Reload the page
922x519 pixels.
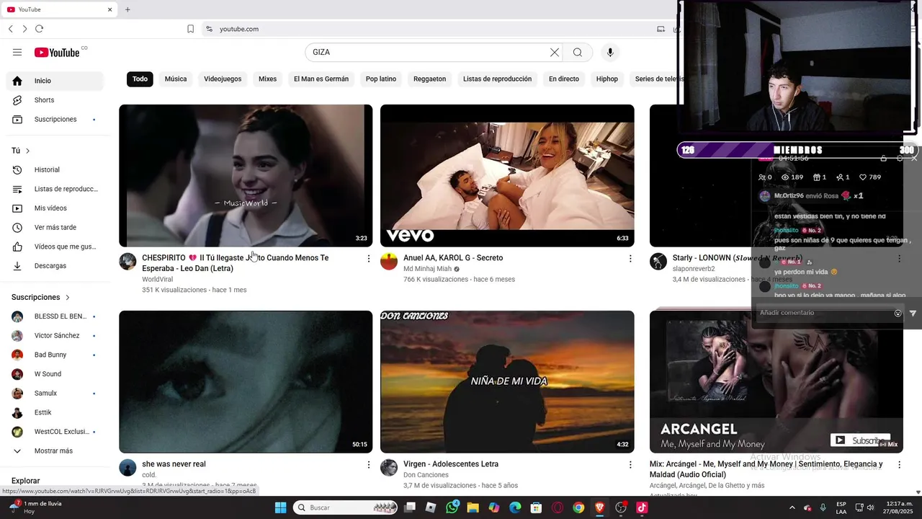click(x=39, y=29)
